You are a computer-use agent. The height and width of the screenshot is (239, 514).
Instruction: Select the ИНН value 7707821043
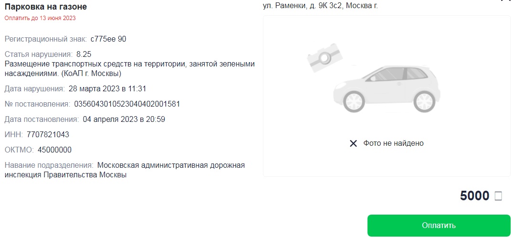[x=48, y=134]
